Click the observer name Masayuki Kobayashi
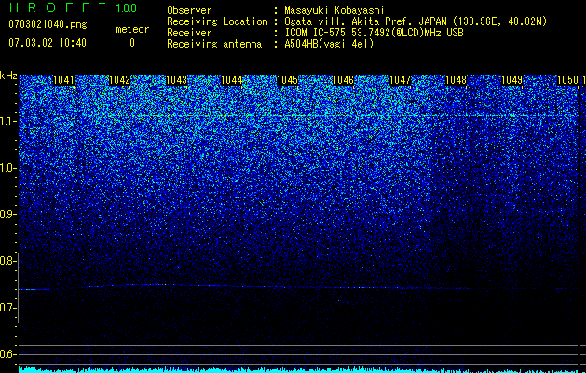586x373 pixels. (x=334, y=10)
